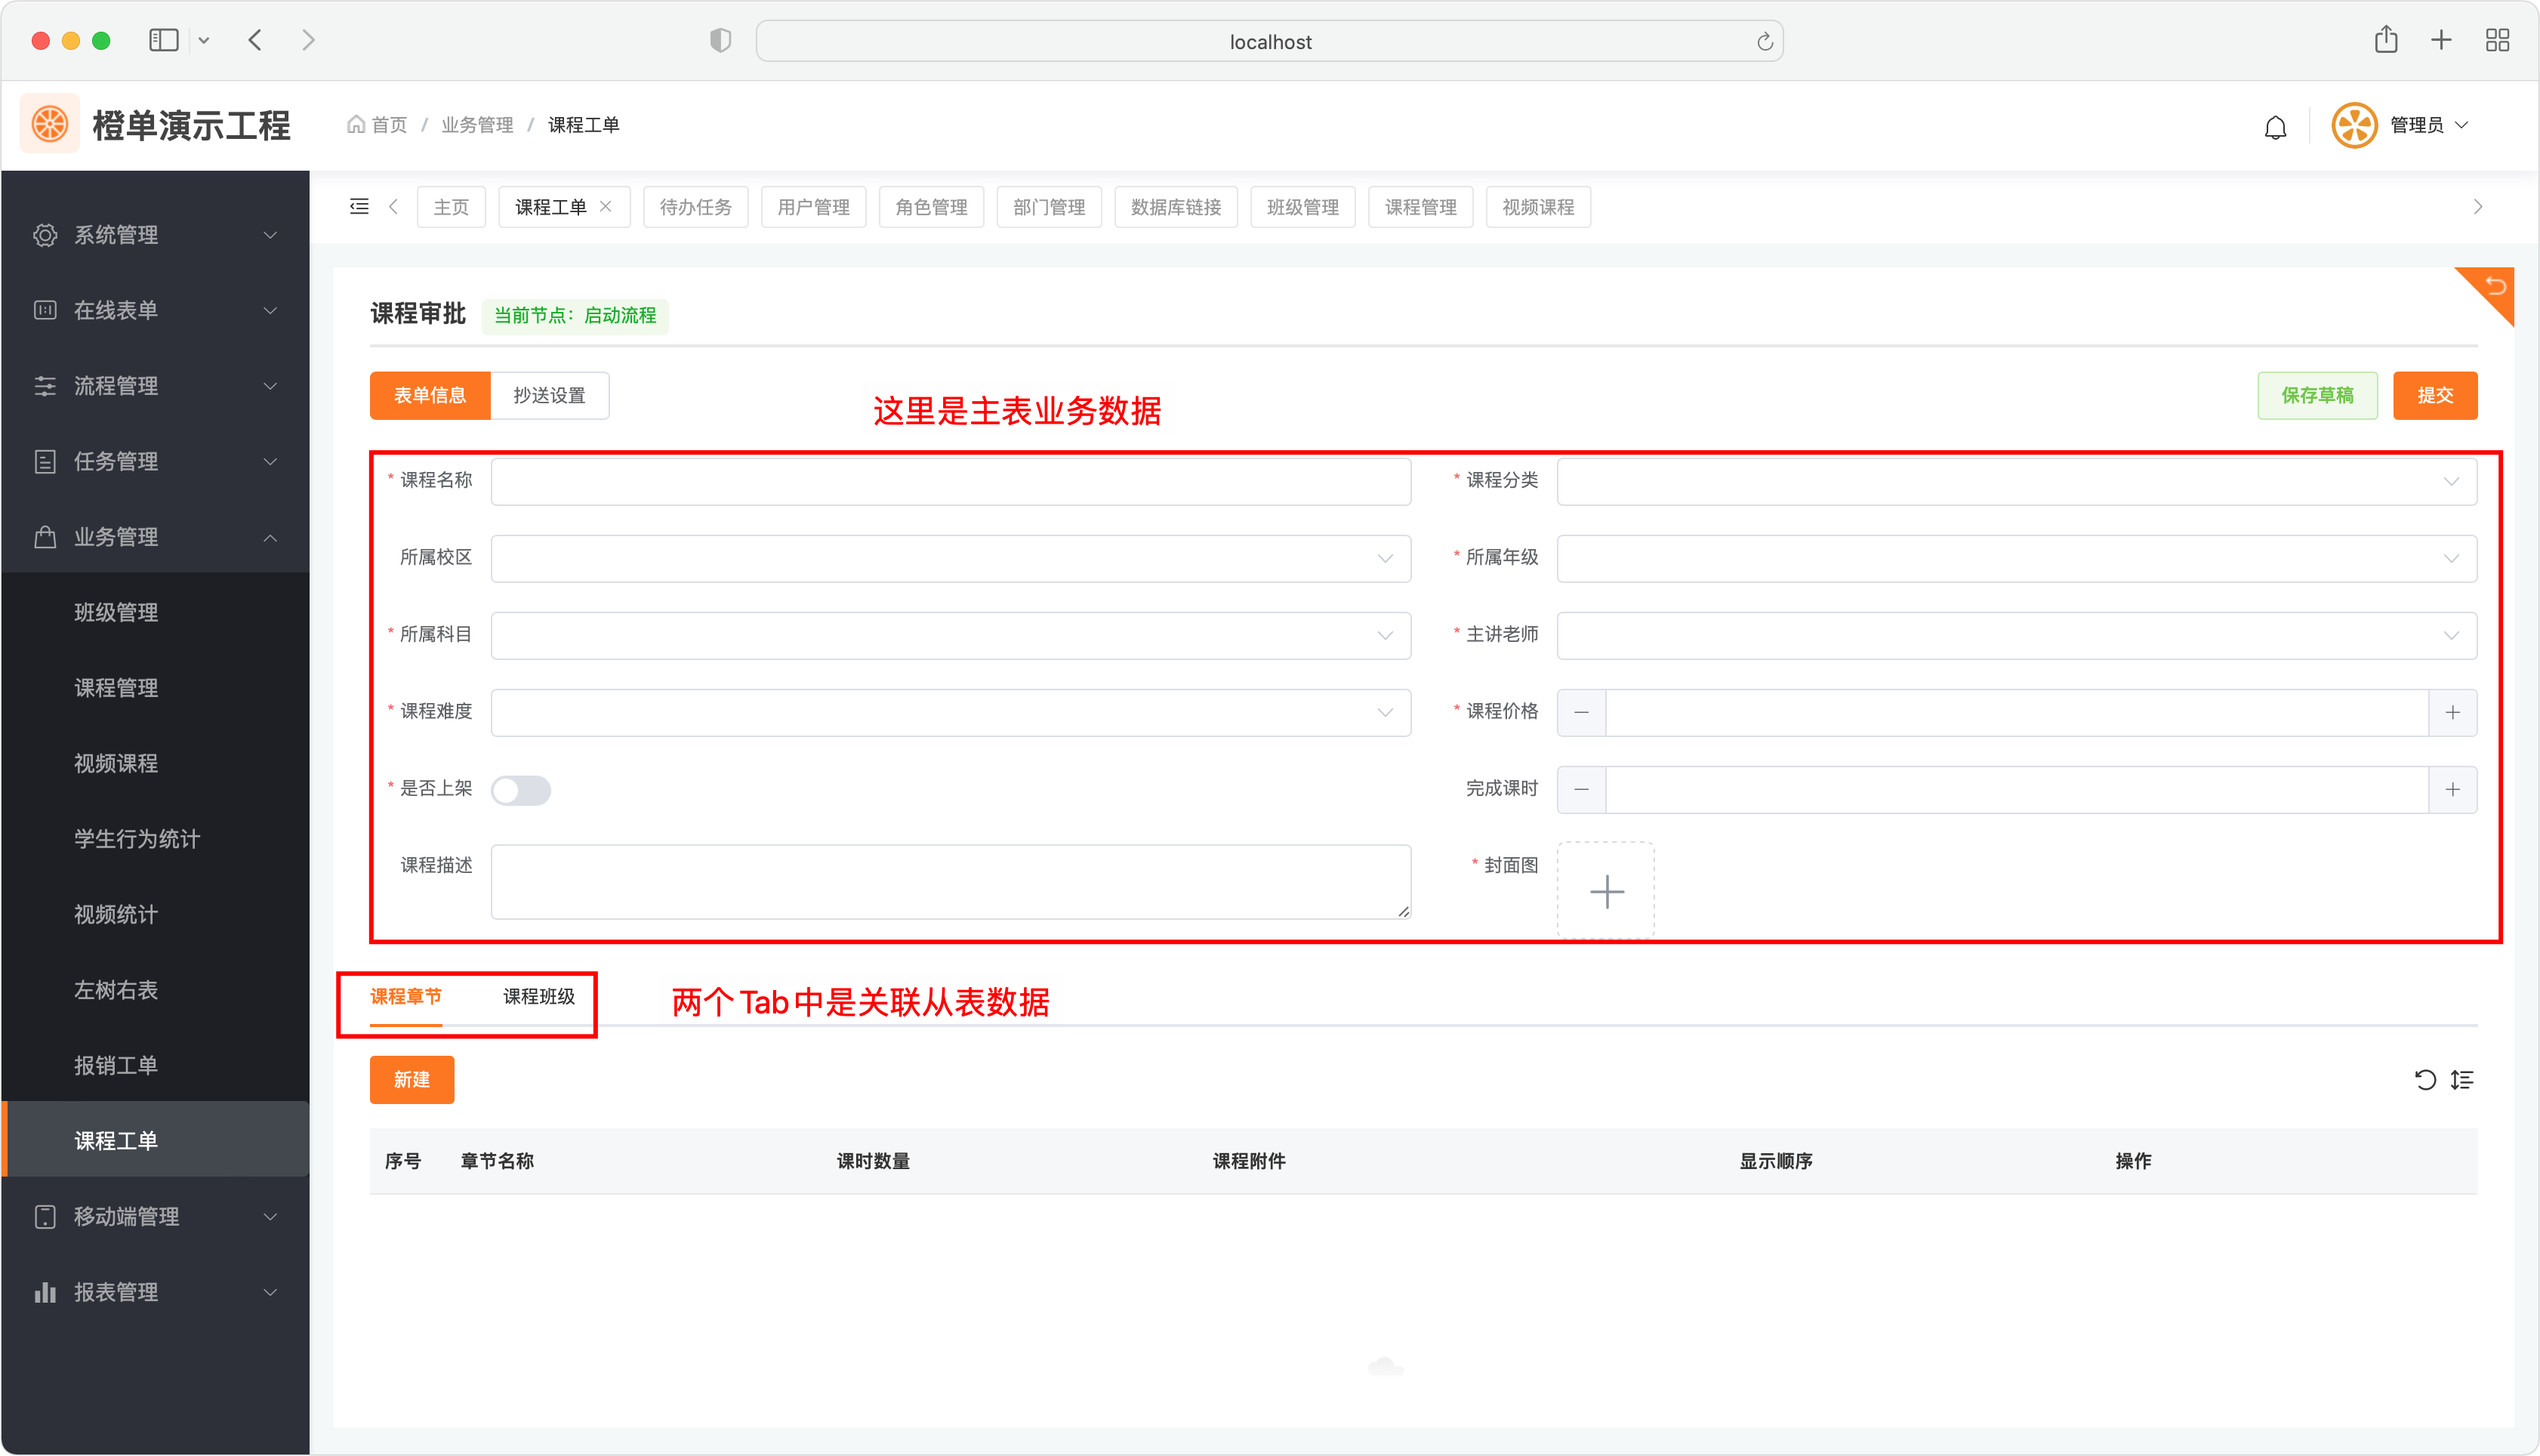Click the orange admin avatar icon

click(2354, 125)
